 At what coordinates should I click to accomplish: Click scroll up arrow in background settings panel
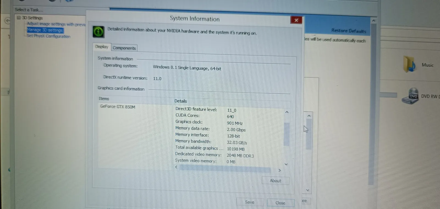pos(309,116)
